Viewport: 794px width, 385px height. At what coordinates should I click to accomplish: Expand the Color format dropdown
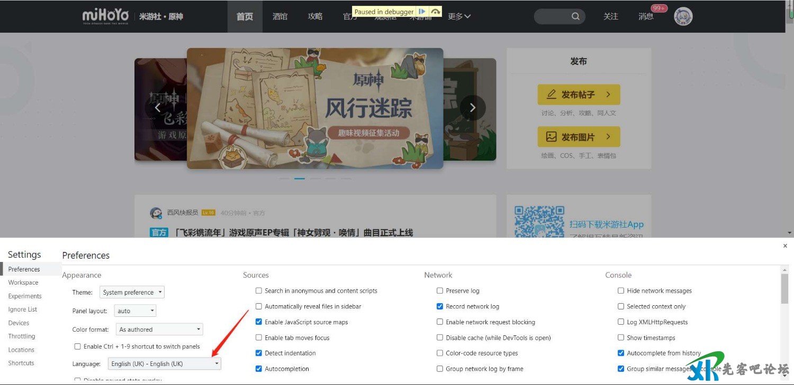[159, 330]
